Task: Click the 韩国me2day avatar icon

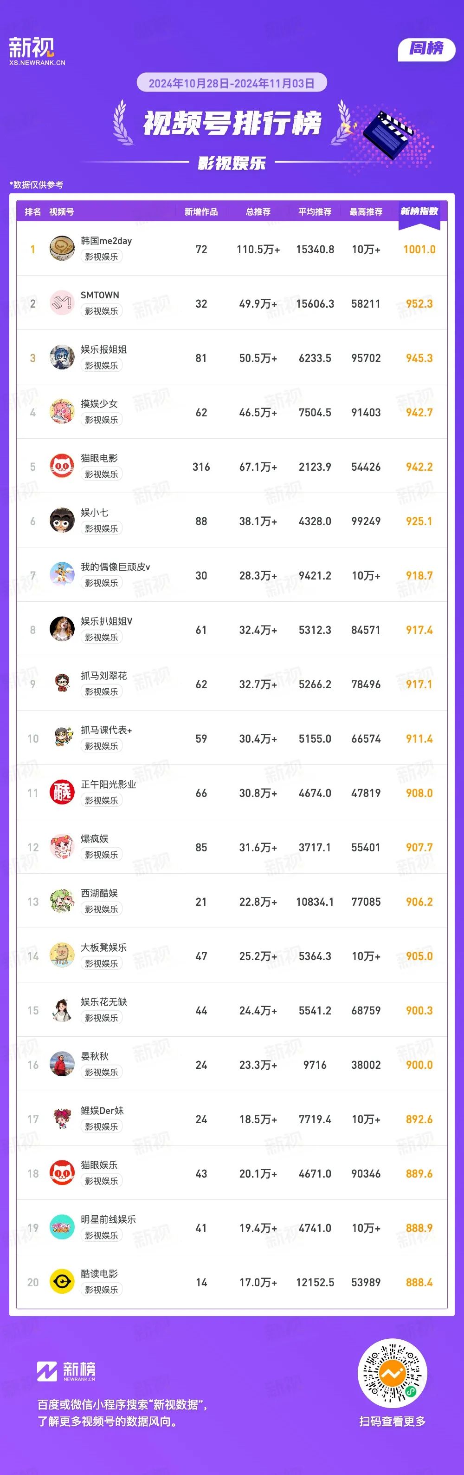Action: coord(62,249)
